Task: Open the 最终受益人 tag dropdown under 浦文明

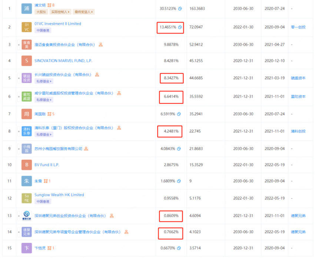Action: [x=83, y=12]
